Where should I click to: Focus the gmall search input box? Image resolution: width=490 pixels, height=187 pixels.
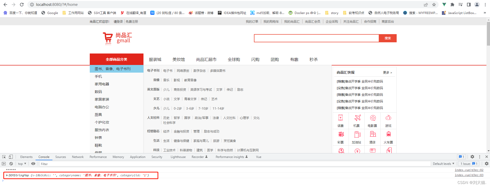point(317,38)
